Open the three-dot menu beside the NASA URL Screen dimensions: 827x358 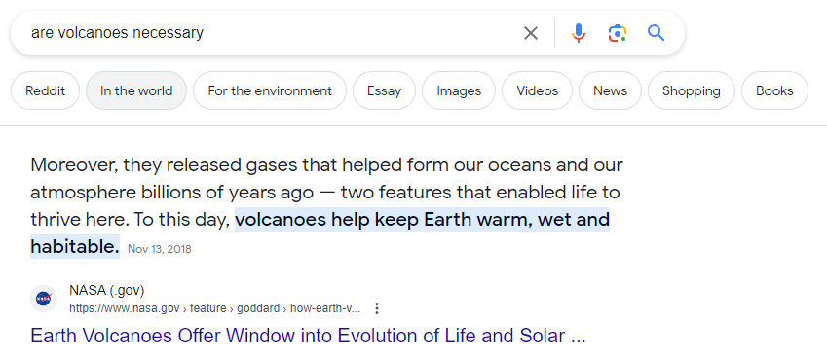tap(377, 308)
